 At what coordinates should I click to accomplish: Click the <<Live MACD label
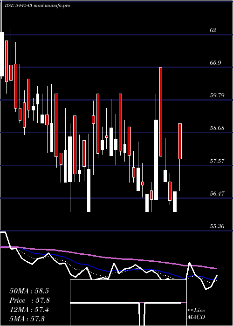click(196, 314)
